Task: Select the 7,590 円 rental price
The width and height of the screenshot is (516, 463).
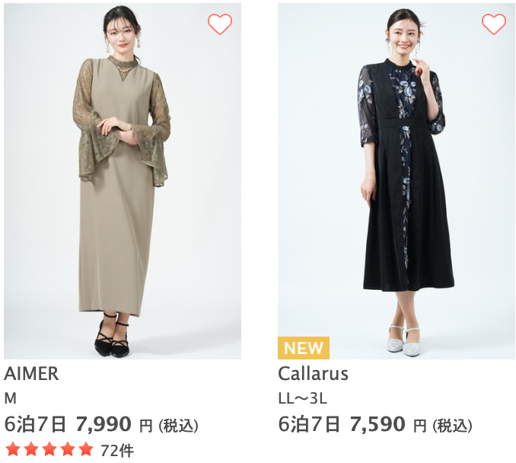Action: [387, 424]
